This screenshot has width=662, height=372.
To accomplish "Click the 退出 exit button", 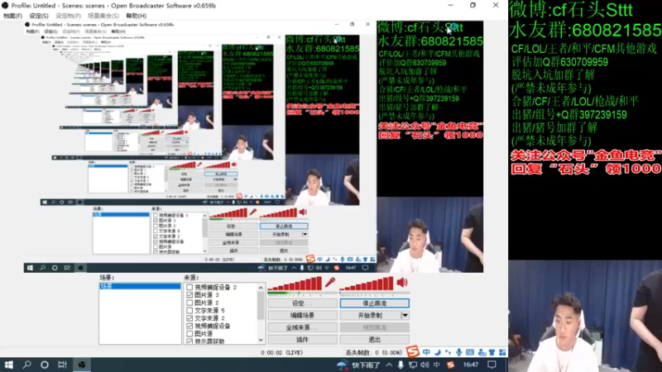I will 375,340.
